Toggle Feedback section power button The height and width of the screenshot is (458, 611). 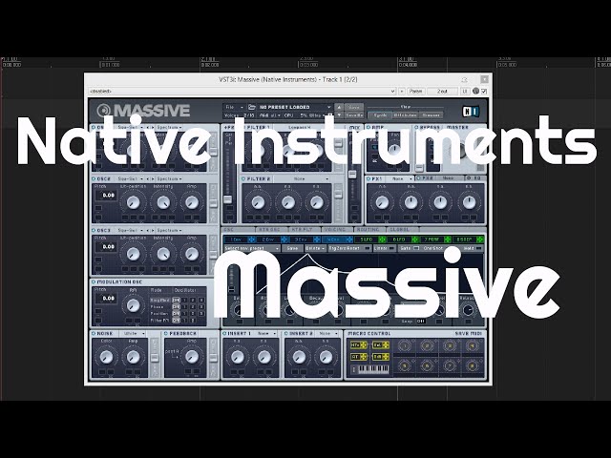pyautogui.click(x=165, y=333)
